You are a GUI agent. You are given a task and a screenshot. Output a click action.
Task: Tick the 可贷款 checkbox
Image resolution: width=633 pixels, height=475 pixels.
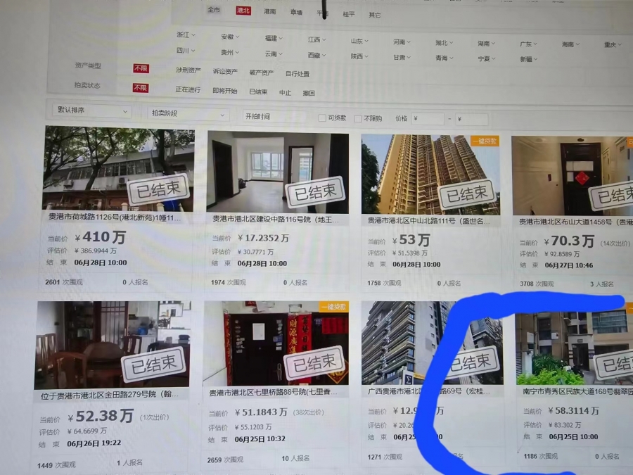[322, 118]
